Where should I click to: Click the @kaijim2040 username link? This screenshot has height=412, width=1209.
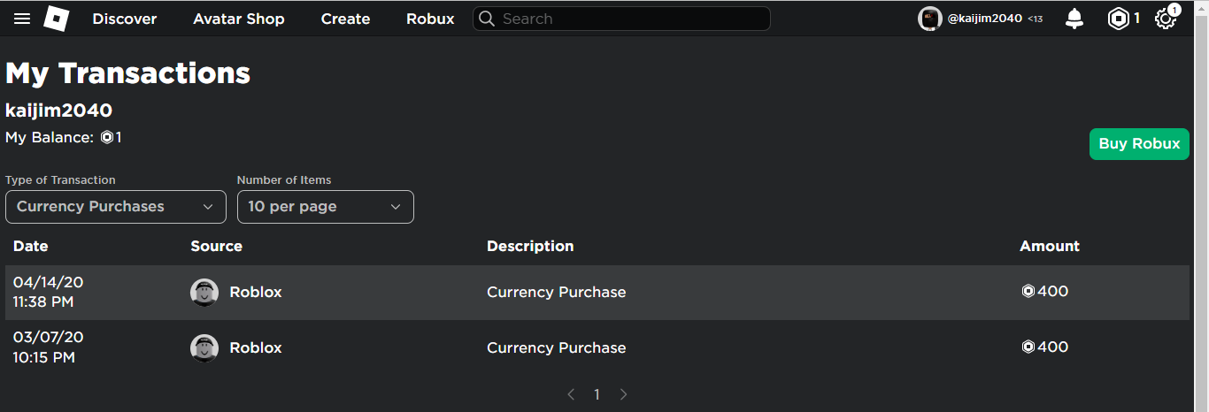tap(984, 19)
